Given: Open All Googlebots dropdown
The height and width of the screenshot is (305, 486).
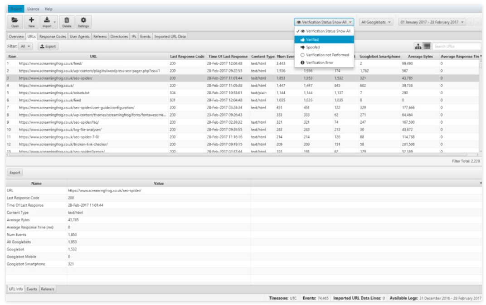Looking at the screenshot, I should tap(376, 22).
